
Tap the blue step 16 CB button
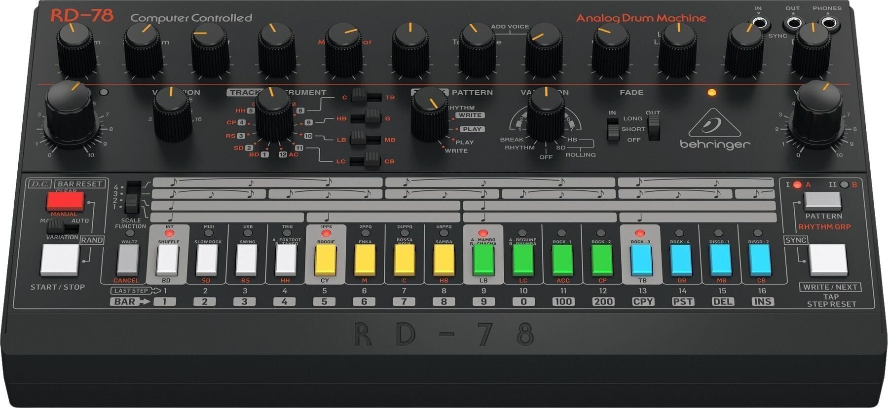click(x=760, y=260)
